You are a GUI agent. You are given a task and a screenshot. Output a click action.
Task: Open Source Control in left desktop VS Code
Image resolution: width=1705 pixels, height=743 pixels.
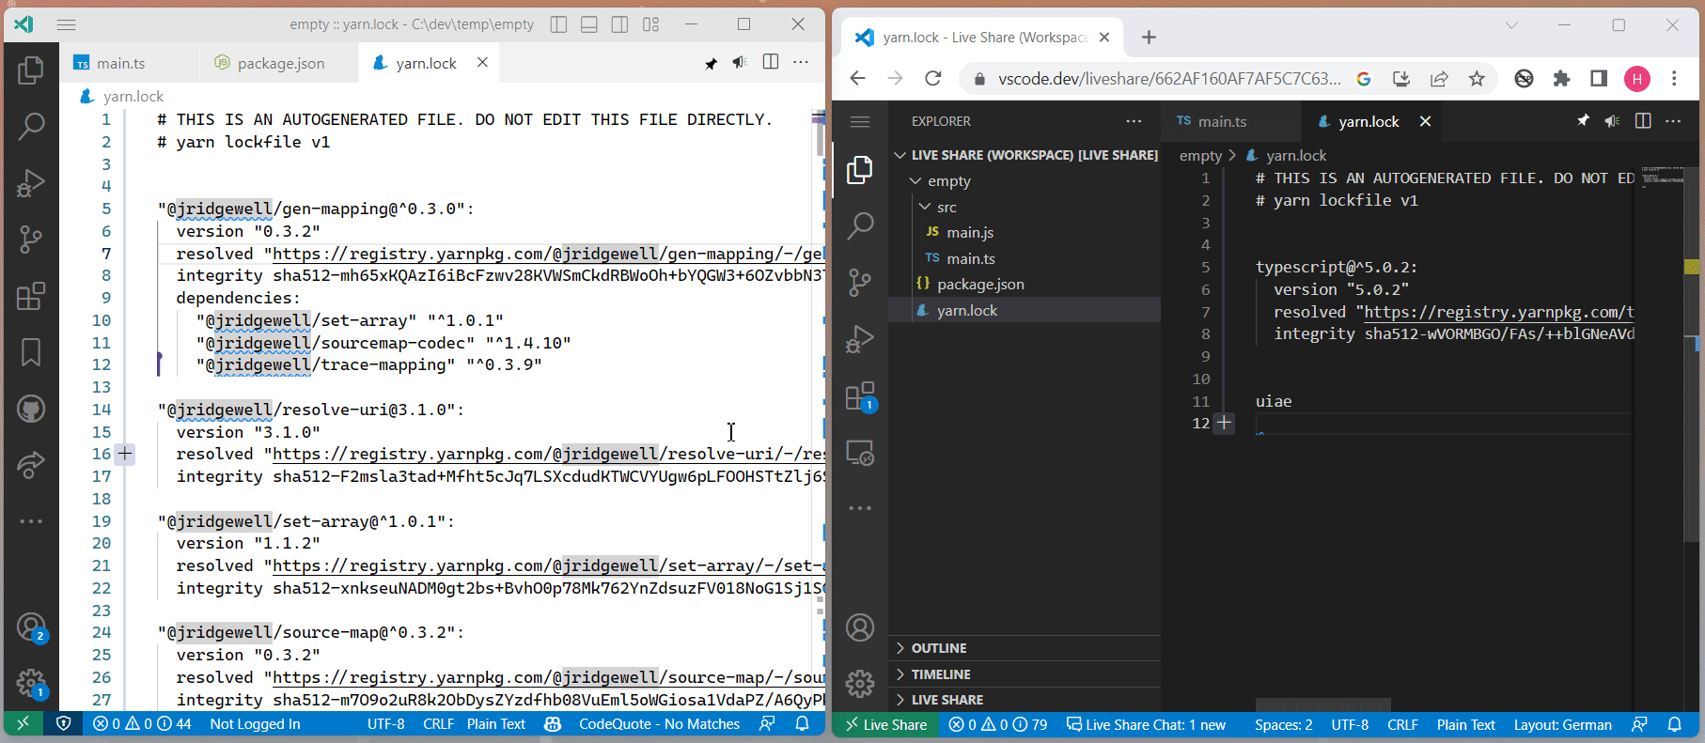point(31,240)
